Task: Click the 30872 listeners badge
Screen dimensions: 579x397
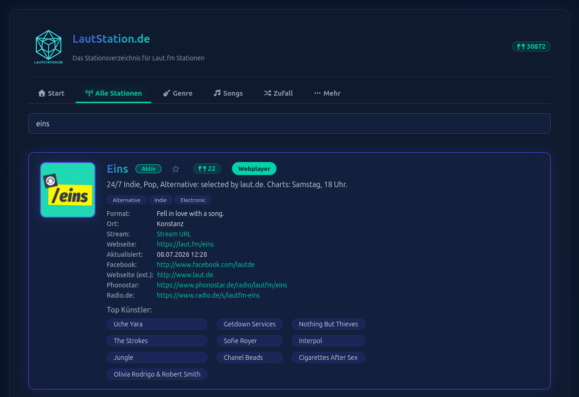Action: click(x=531, y=46)
